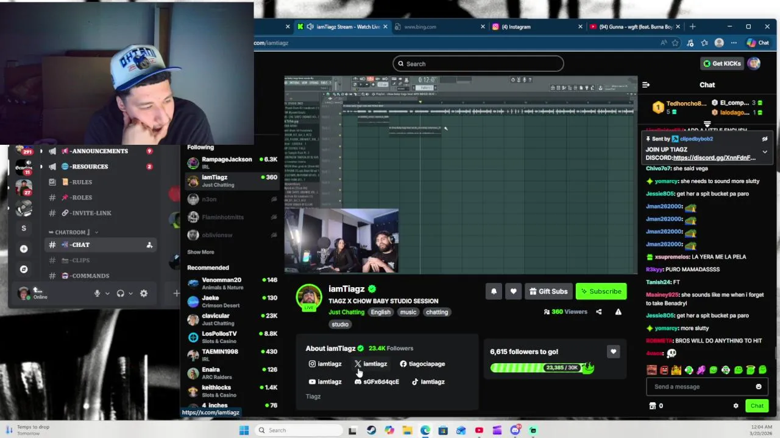Select n3on channel in Following list
The image size is (780, 438).
[232, 199]
